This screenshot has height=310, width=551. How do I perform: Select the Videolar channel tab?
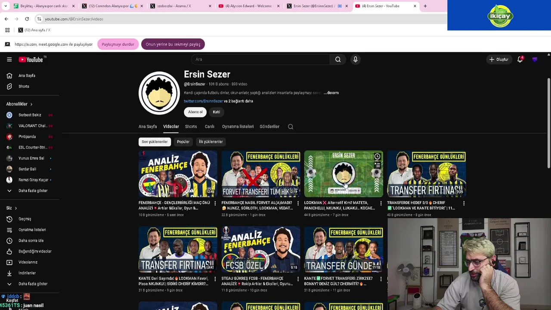coord(171,127)
